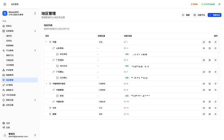
Task: Click the ID: 12 cell
Action: (126, 114)
